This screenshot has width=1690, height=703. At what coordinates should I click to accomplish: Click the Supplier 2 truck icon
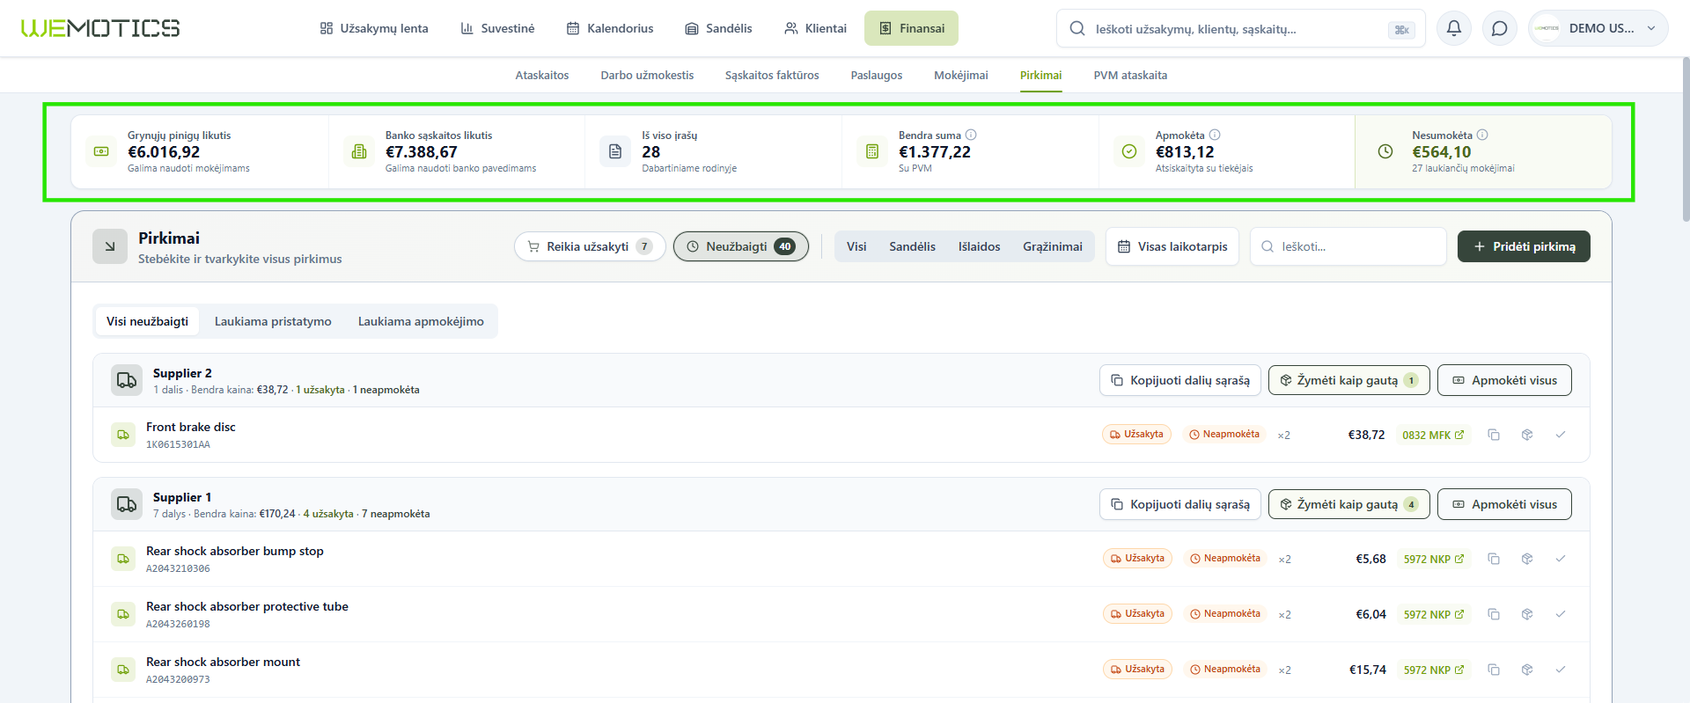click(x=127, y=380)
